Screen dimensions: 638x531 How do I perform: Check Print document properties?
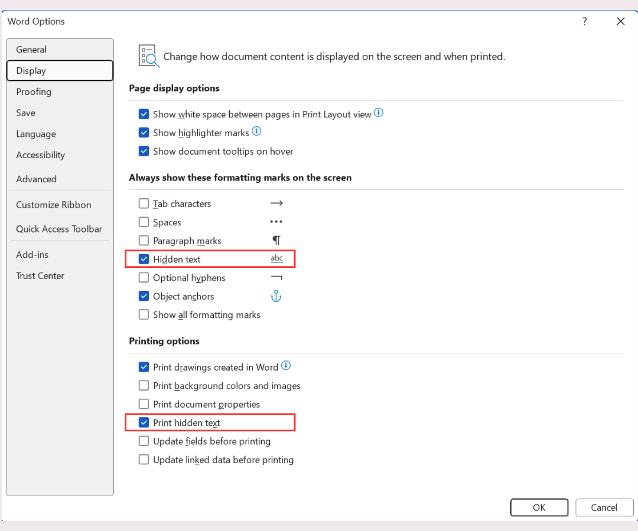tap(144, 404)
